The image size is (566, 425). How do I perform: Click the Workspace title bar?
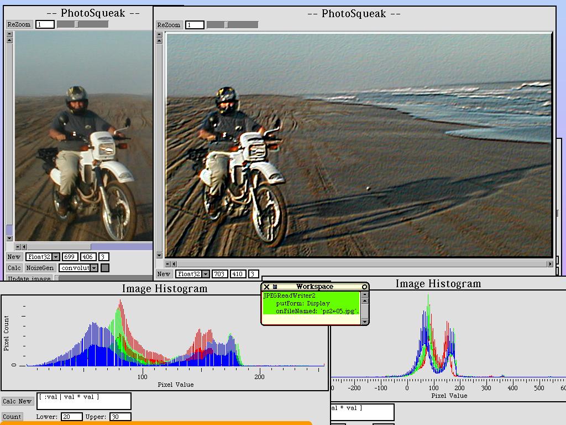[315, 287]
